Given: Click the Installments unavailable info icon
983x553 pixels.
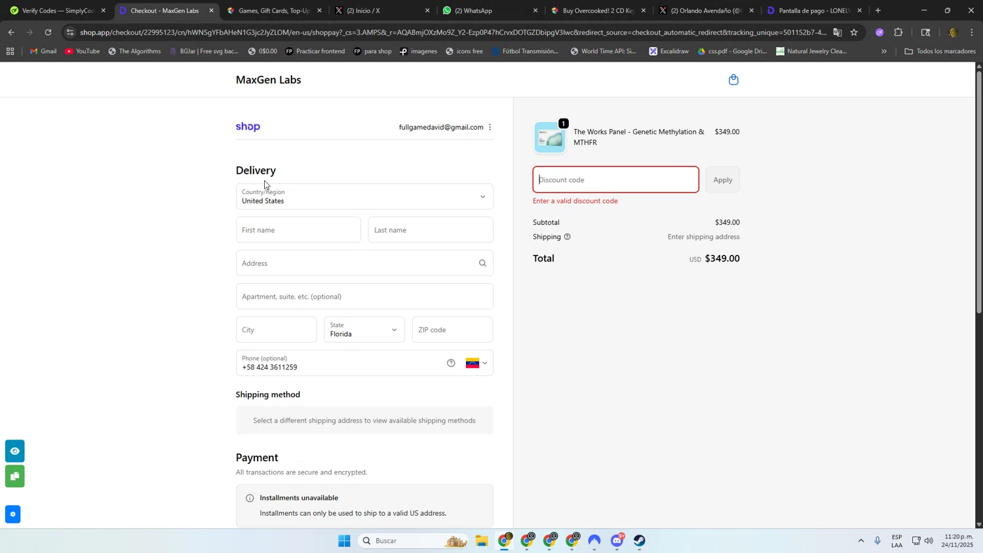Looking at the screenshot, I should [x=250, y=498].
